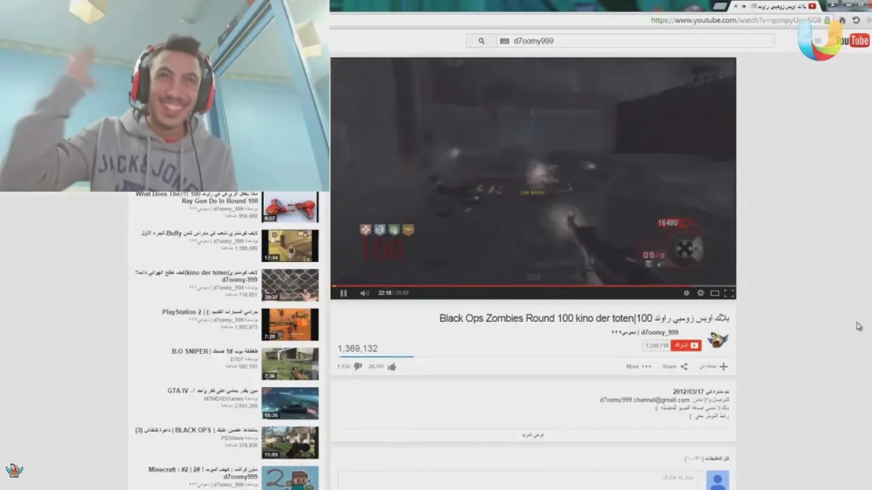Open the GTA IV video title
Image resolution: width=872 pixels, height=490 pixels.
tap(213, 391)
